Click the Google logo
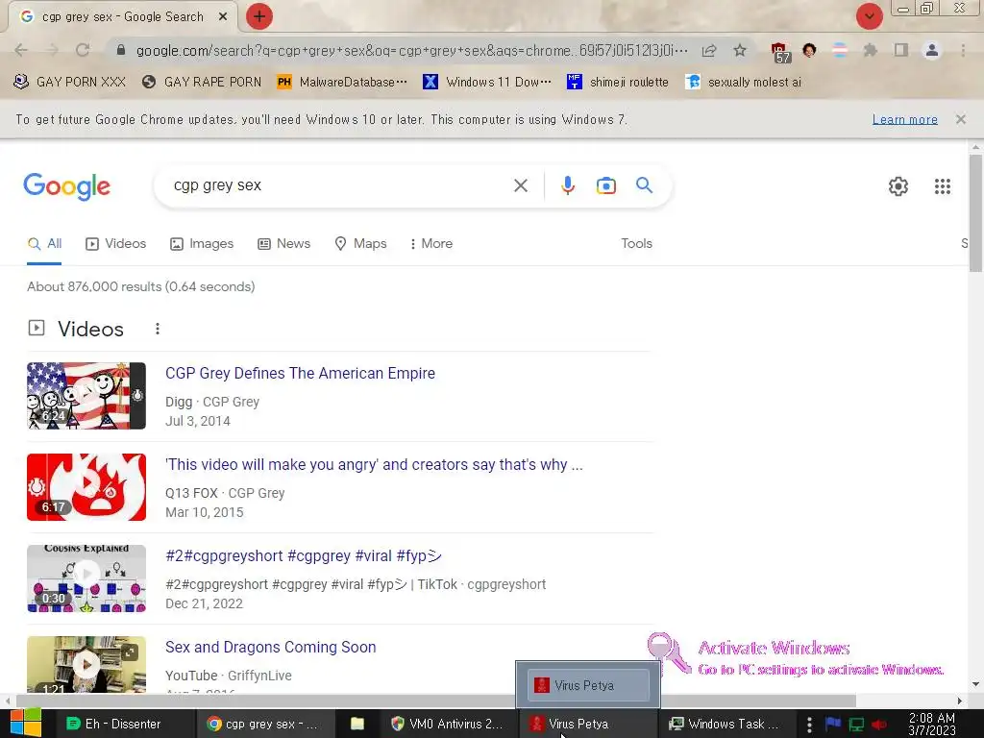This screenshot has height=738, width=984. [67, 186]
